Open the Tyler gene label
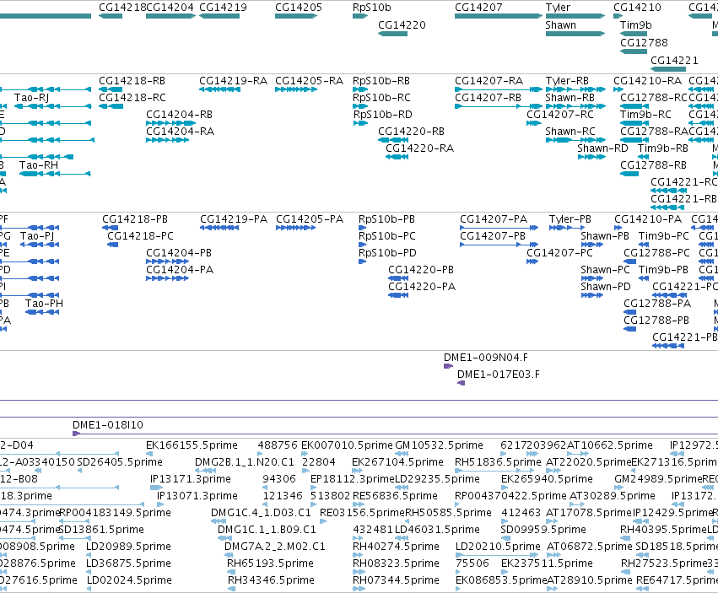 (558, 8)
